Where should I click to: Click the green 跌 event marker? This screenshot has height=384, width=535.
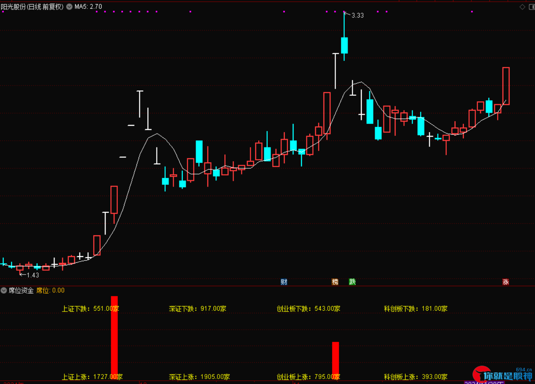(x=352, y=282)
